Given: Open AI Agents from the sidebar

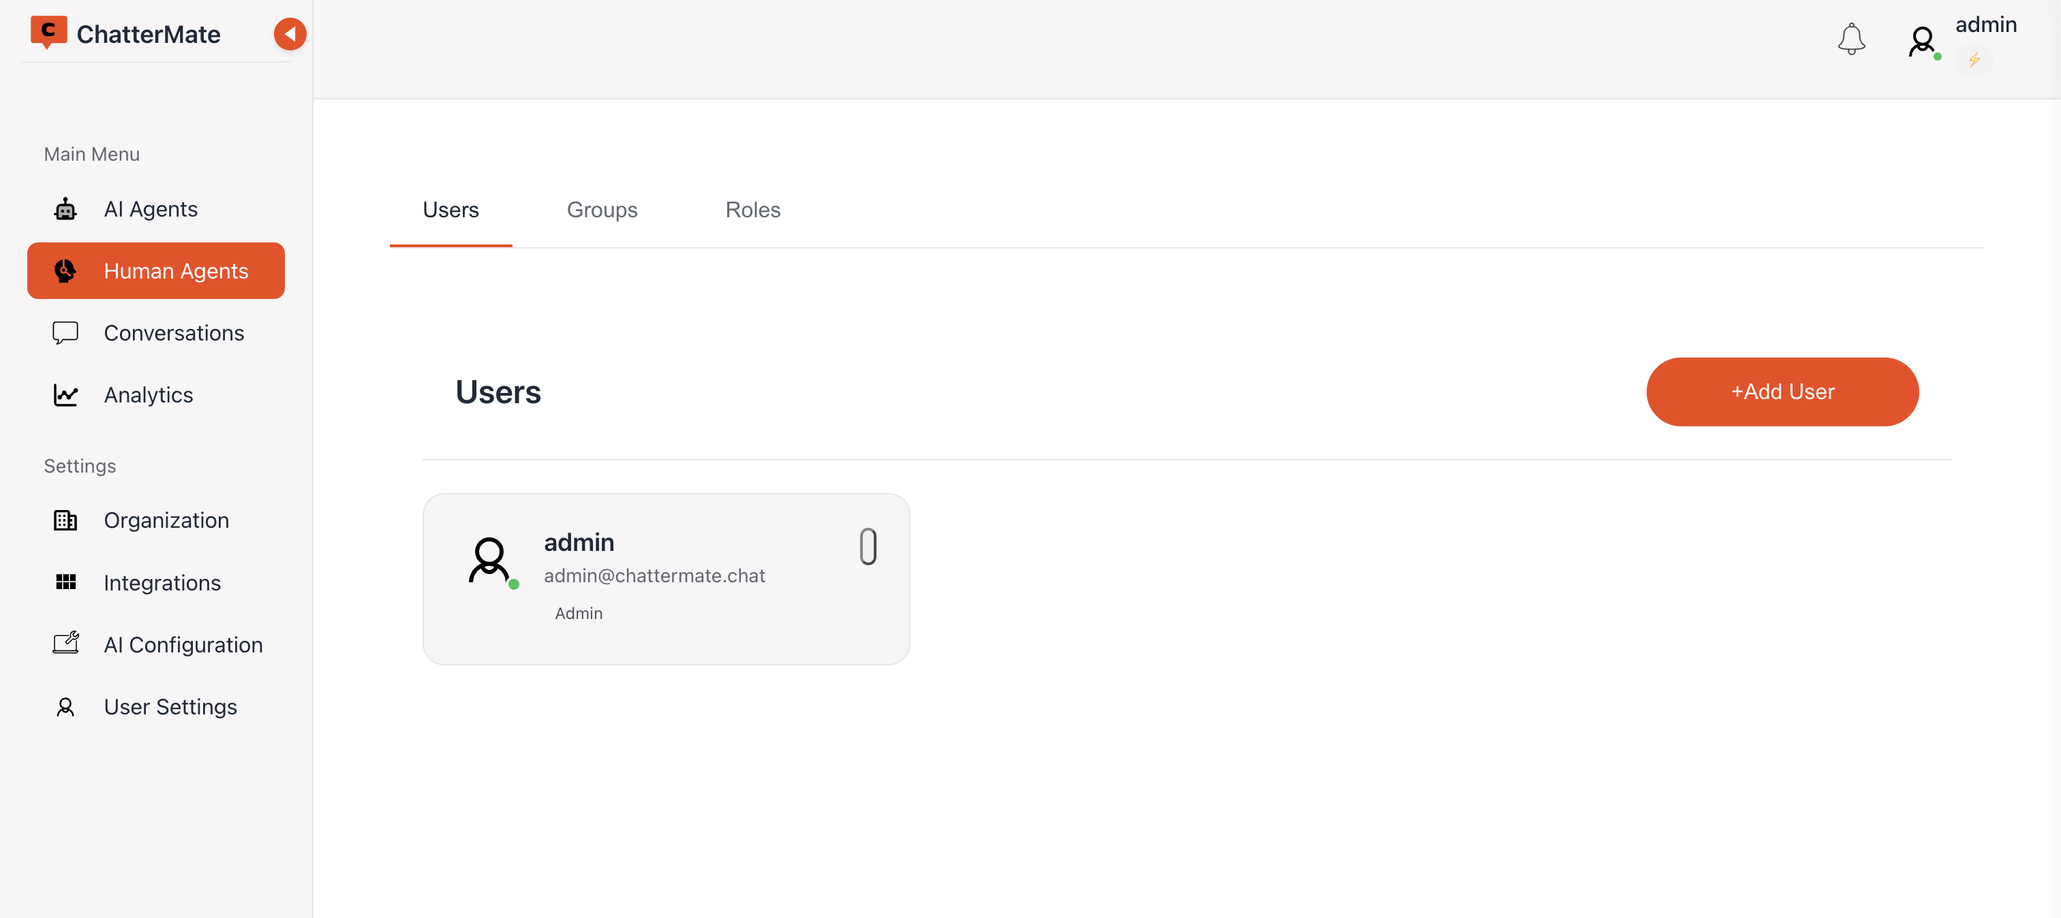Looking at the screenshot, I should pyautogui.click(x=151, y=208).
